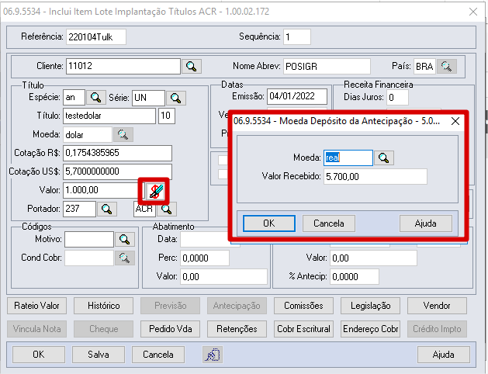The height and width of the screenshot is (374, 488).
Task: Open the Legislação button
Action: [x=370, y=306]
